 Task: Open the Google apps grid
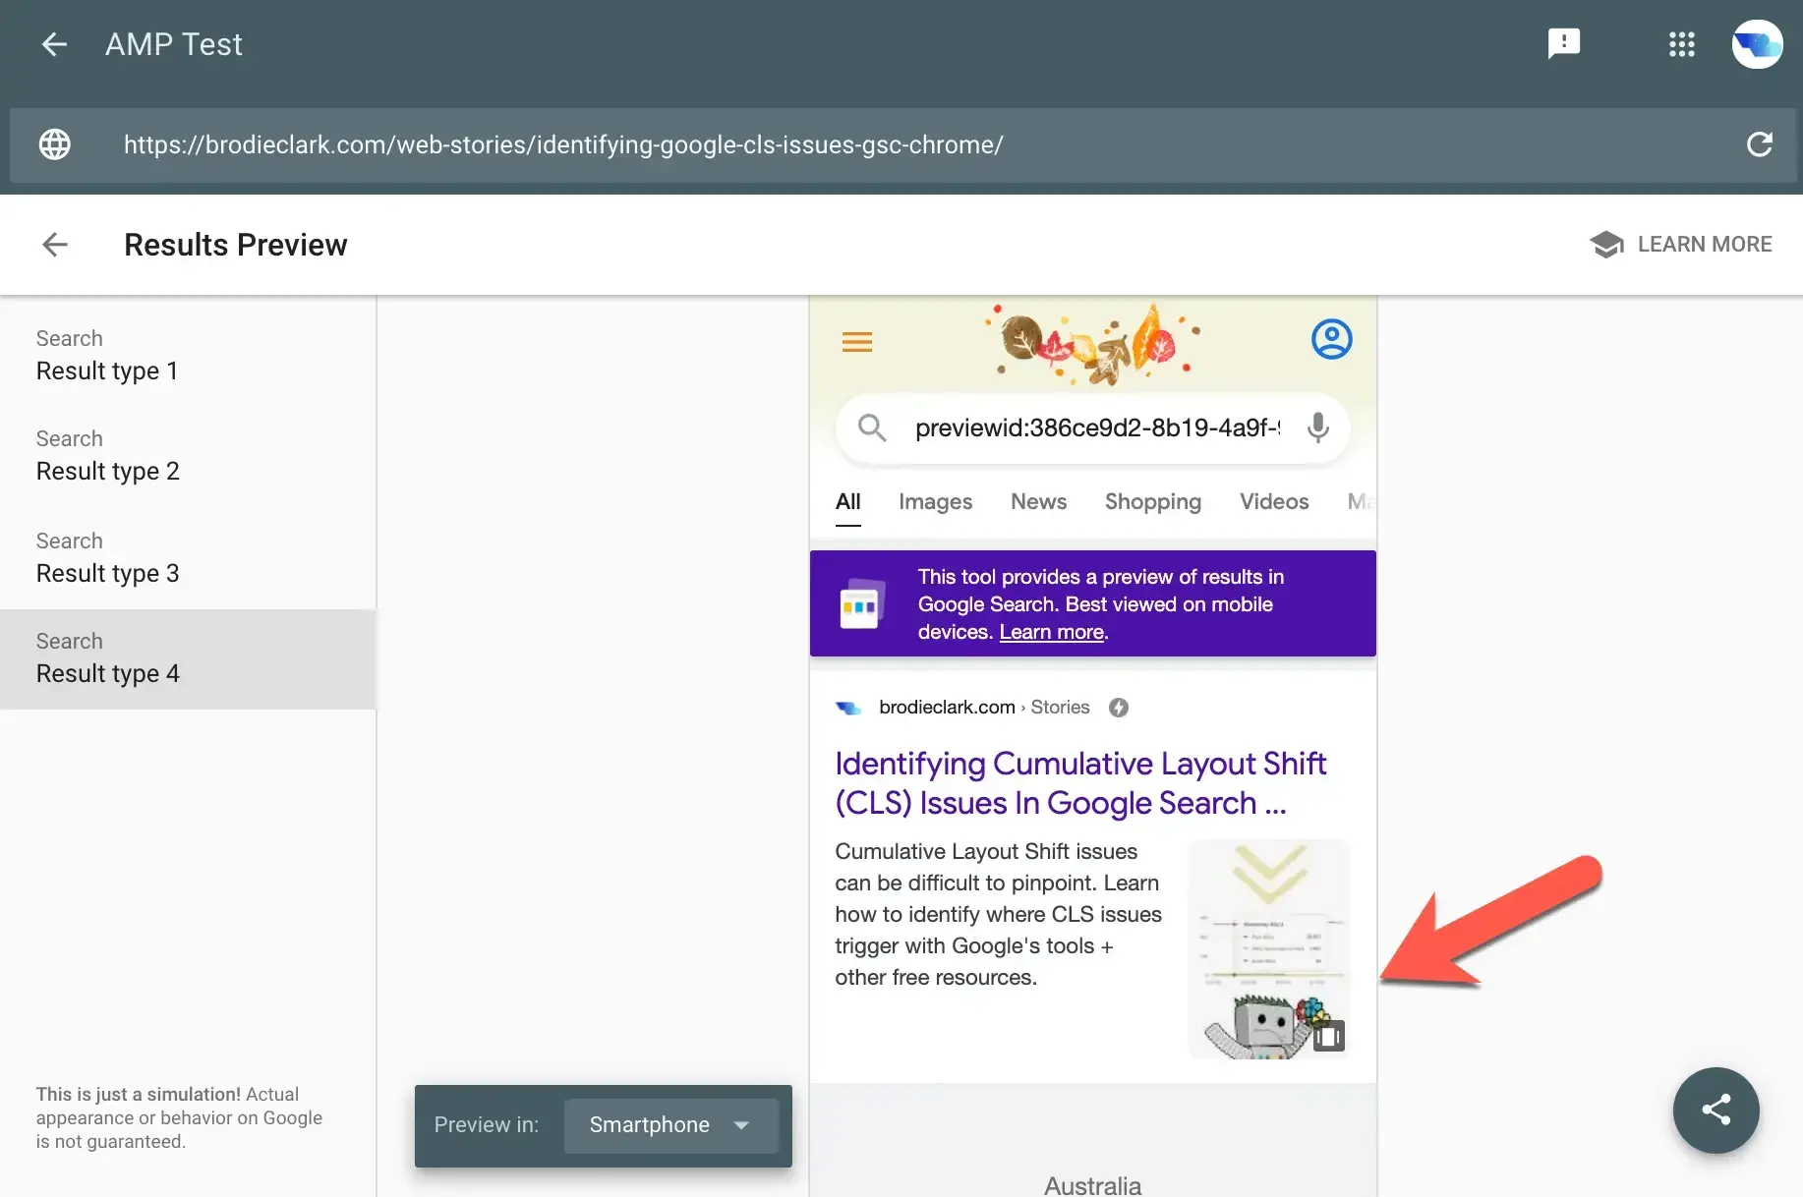[x=1682, y=44]
